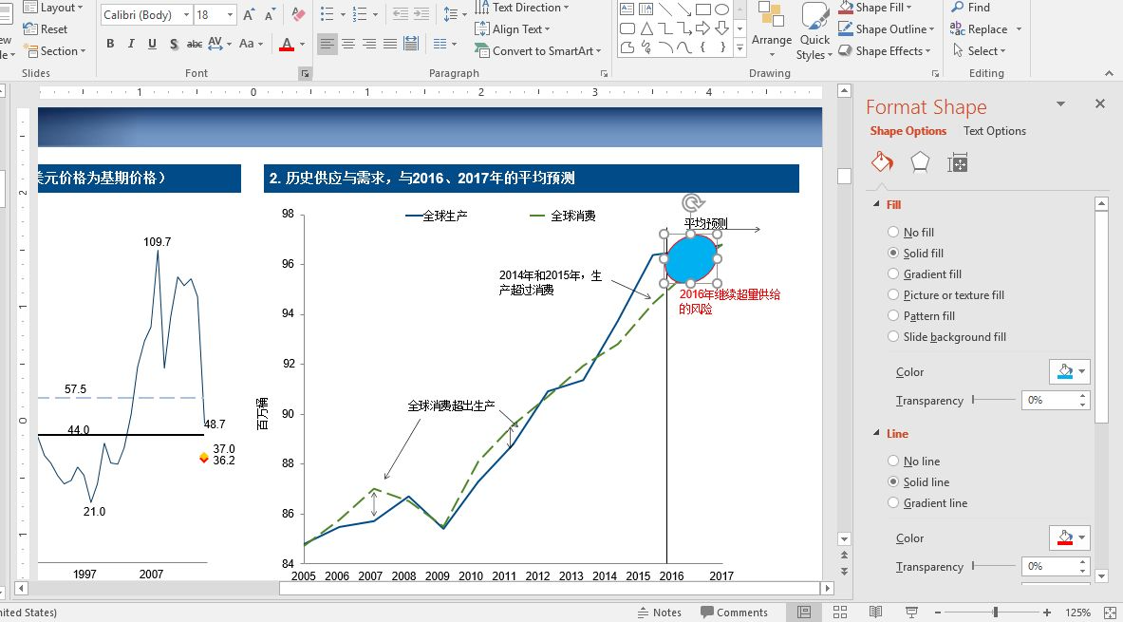The height and width of the screenshot is (622, 1123).
Task: Open Quick Styles gallery
Action: (815, 30)
